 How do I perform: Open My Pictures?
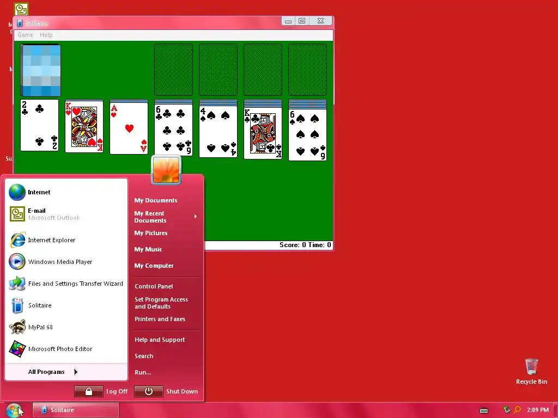[151, 233]
